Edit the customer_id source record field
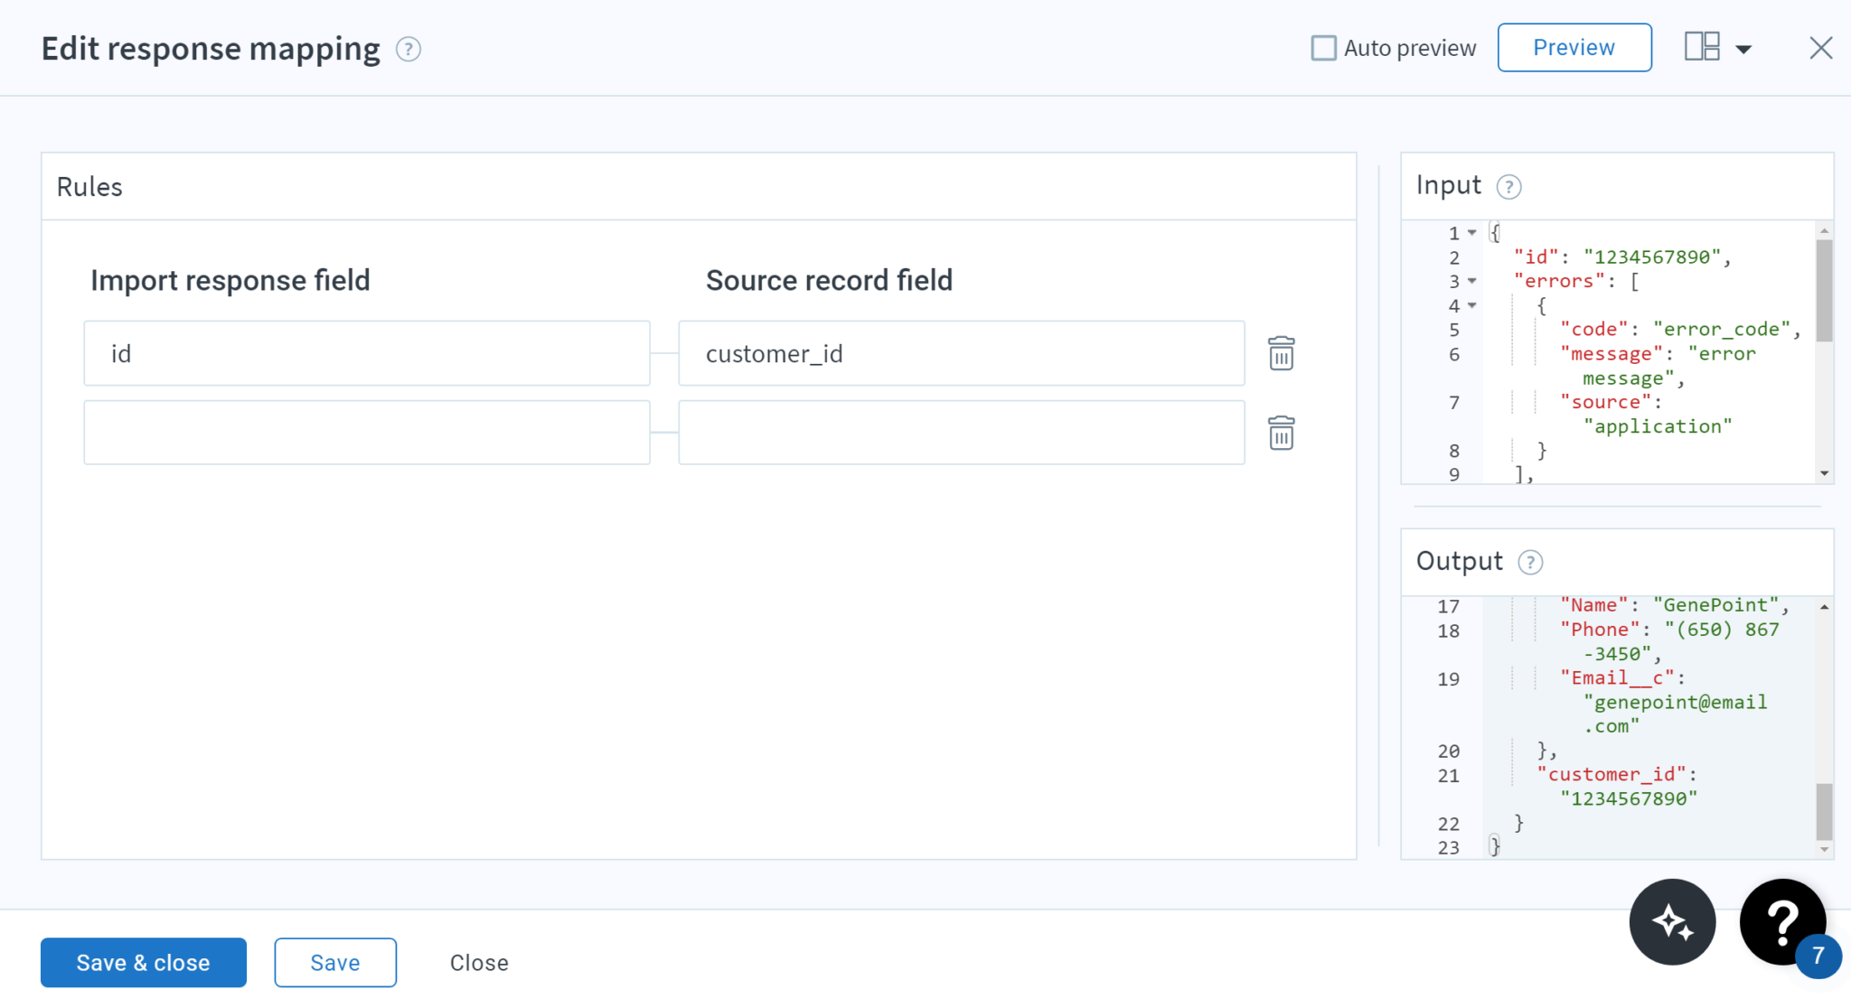Screen dimensions: 1851x999 click(961, 353)
